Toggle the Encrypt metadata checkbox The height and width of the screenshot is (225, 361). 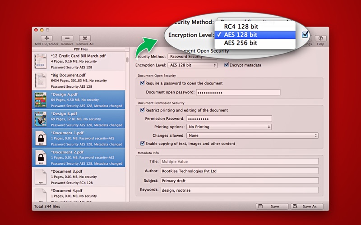tap(227, 65)
